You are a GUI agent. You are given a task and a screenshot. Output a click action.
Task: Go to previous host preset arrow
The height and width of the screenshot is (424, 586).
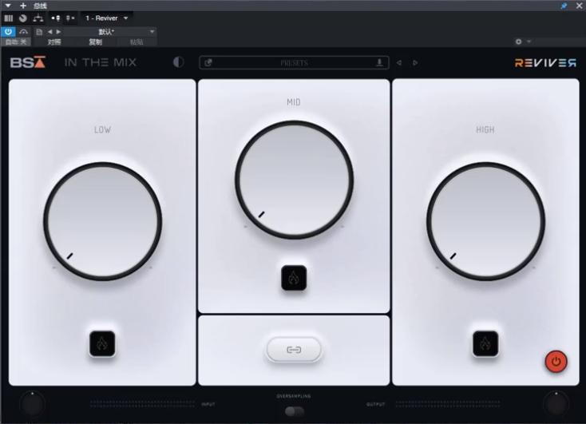pyautogui.click(x=50, y=32)
